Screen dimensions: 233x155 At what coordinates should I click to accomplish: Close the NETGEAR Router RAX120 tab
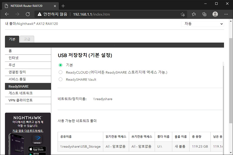click(55, 6)
